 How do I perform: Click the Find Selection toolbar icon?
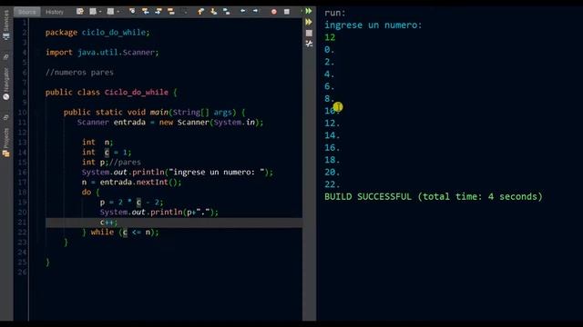(x=133, y=12)
